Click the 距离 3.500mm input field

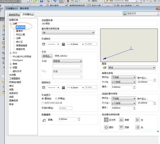coord(68,119)
